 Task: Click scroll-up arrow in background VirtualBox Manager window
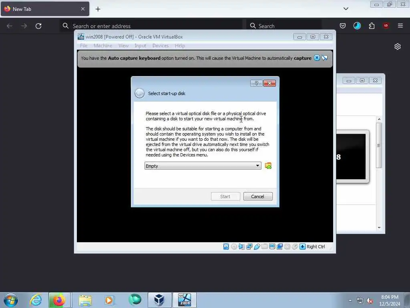pyautogui.click(x=379, y=119)
